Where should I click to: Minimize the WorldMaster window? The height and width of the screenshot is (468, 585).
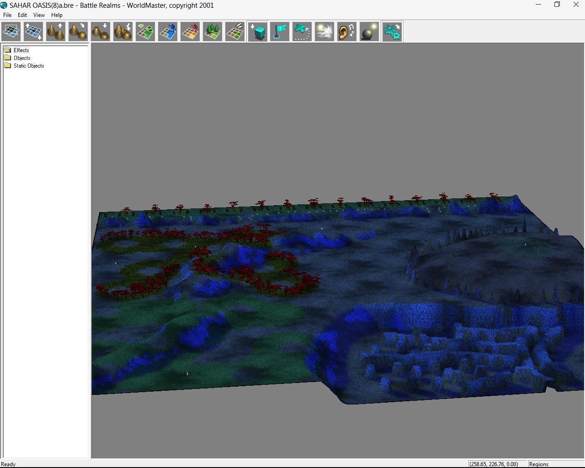click(x=538, y=5)
